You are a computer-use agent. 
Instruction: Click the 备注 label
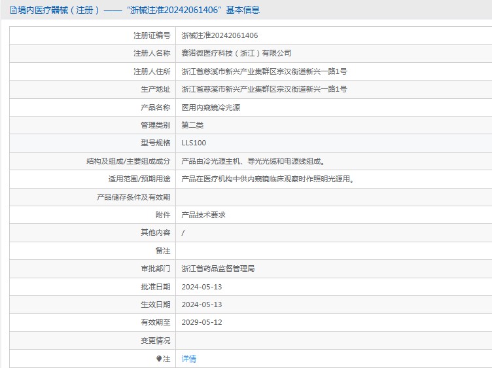[x=163, y=251]
